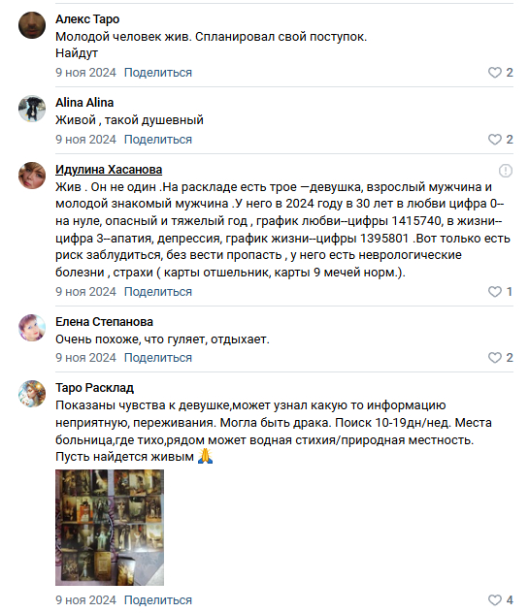Like Таро Расклад's comment with heart icon
529x613 pixels.
(495, 599)
